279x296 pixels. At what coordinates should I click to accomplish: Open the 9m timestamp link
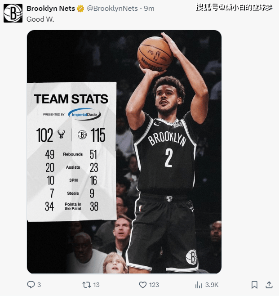click(x=149, y=9)
